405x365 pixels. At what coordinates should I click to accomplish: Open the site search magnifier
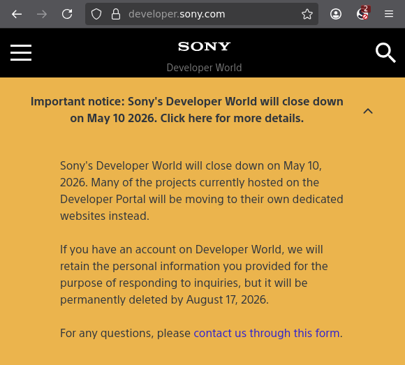pyautogui.click(x=385, y=52)
